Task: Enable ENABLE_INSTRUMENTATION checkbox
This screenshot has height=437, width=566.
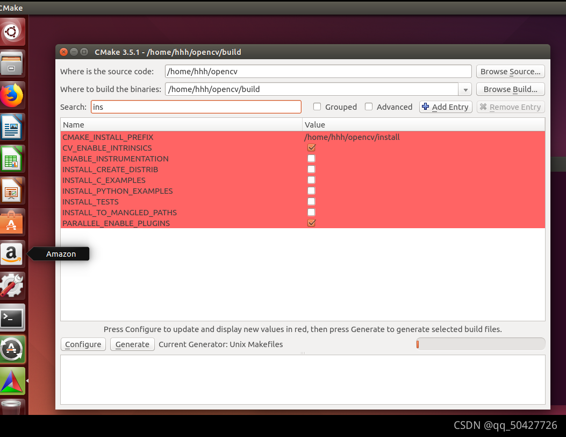Action: point(311,158)
